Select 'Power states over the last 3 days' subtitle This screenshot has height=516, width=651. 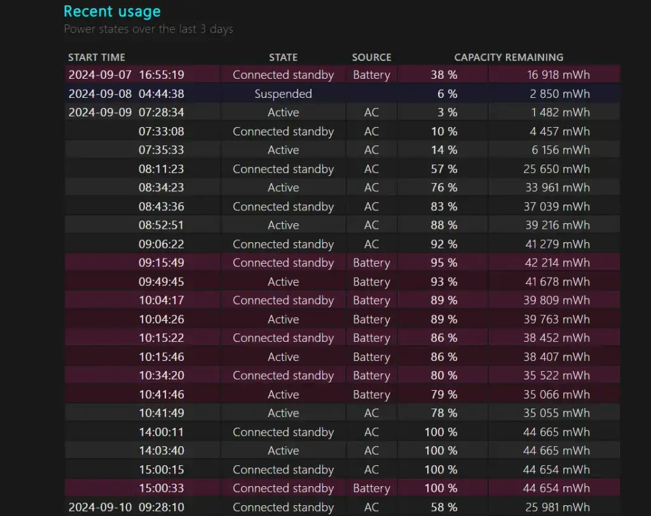point(148,29)
